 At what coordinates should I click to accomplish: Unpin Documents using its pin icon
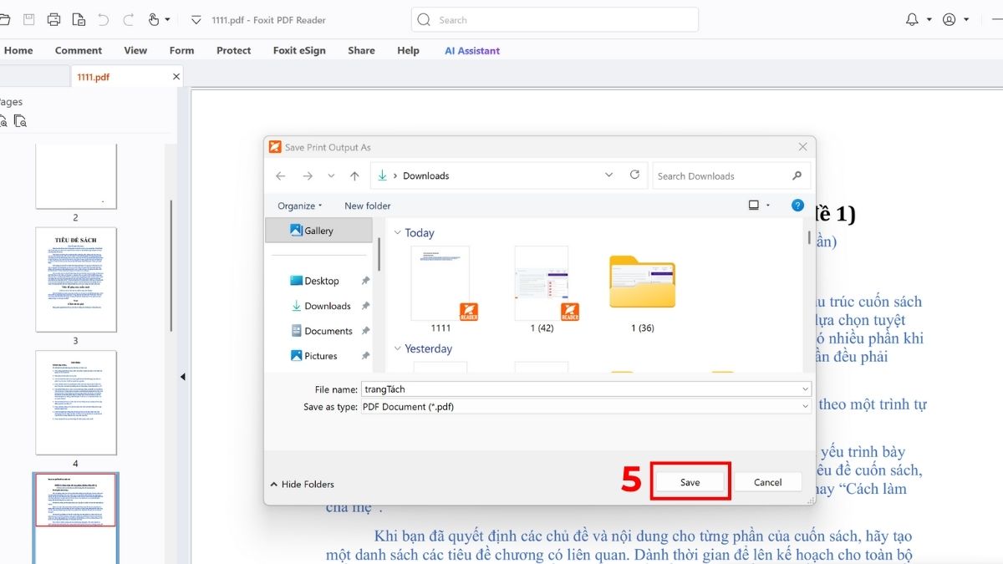[x=364, y=331]
